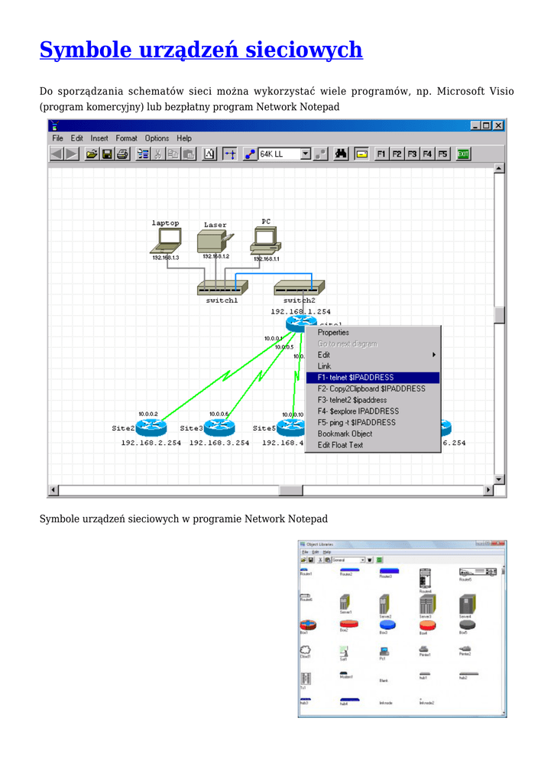This screenshot has width=554, height=783.
Task: Click the Save diskette toolbar icon
Action: (x=107, y=154)
